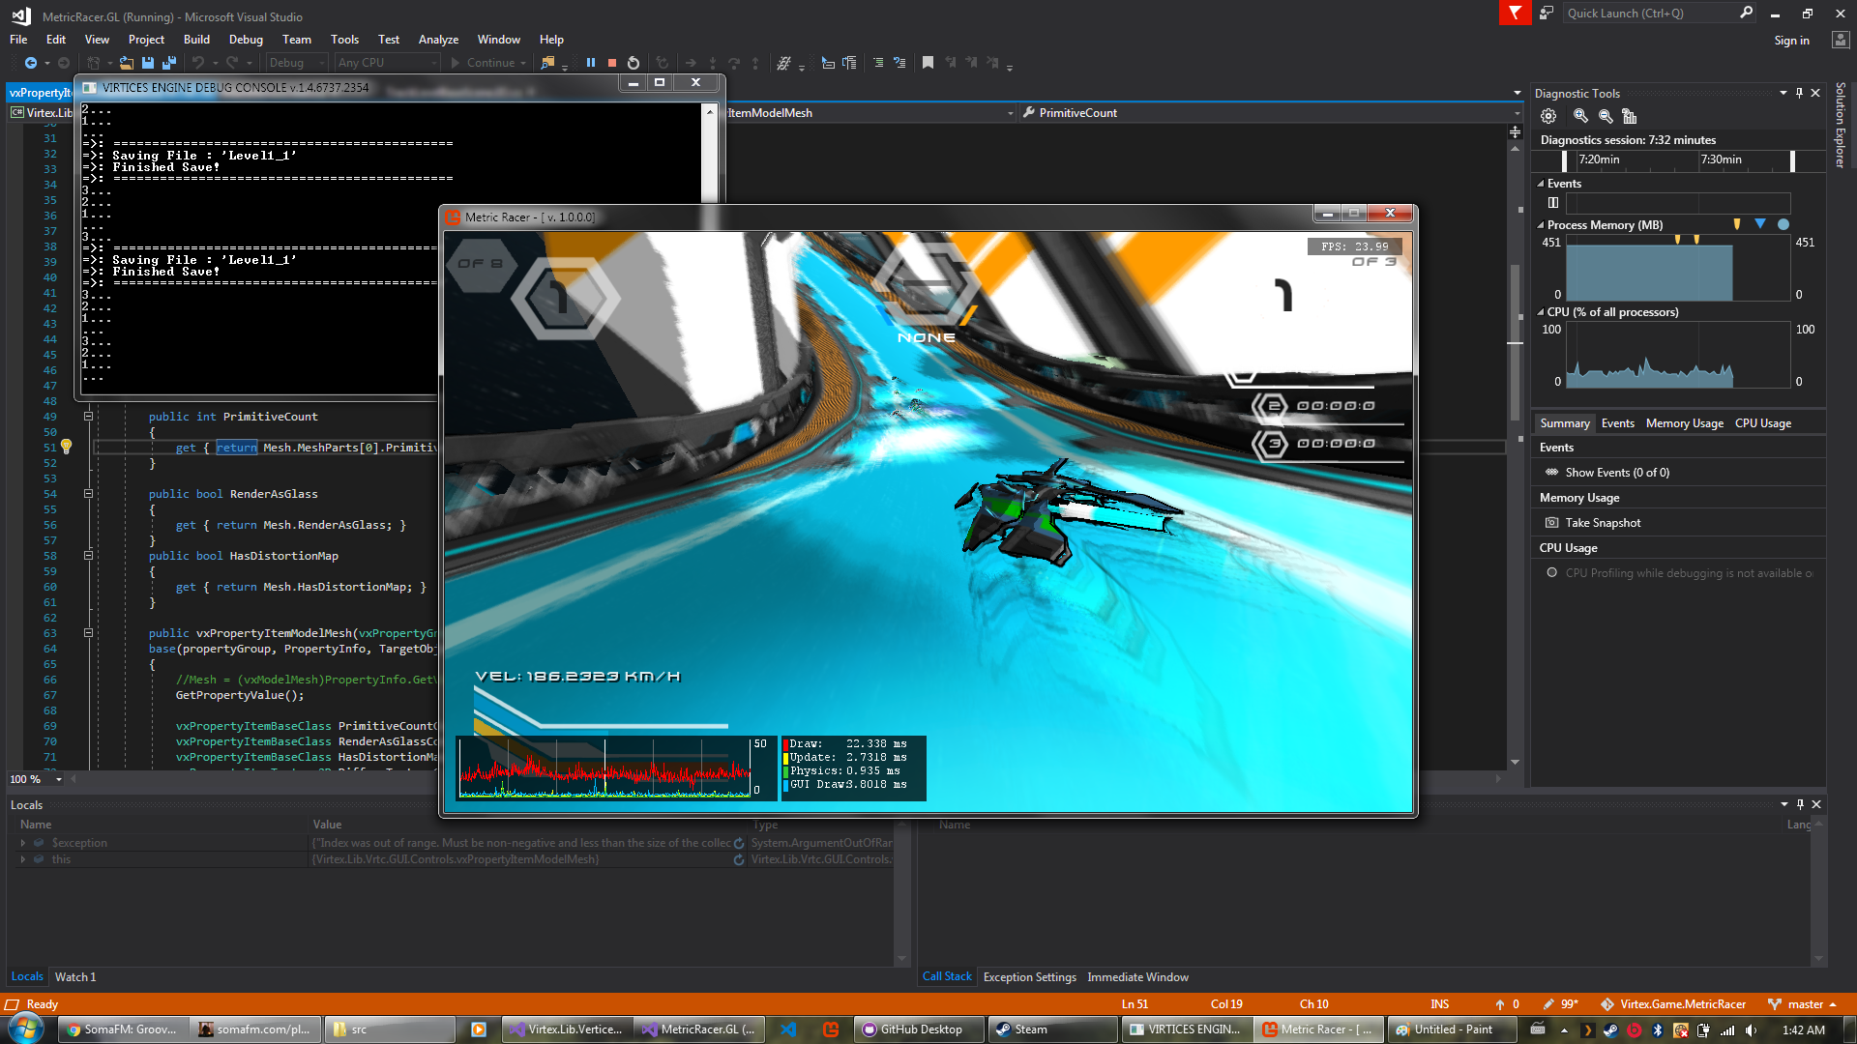Open Diagnostic Tools settings gear
This screenshot has width=1857, height=1044.
1548,116
